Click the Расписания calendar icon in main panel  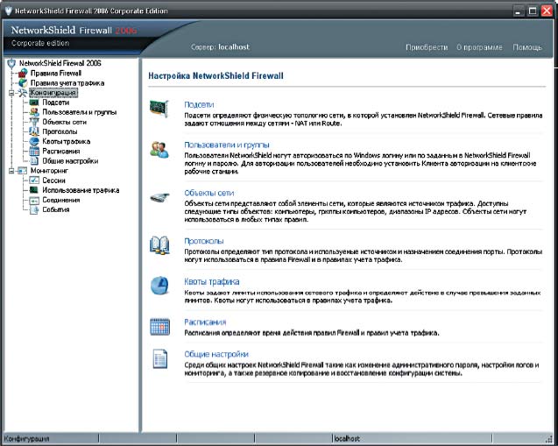[x=159, y=327]
